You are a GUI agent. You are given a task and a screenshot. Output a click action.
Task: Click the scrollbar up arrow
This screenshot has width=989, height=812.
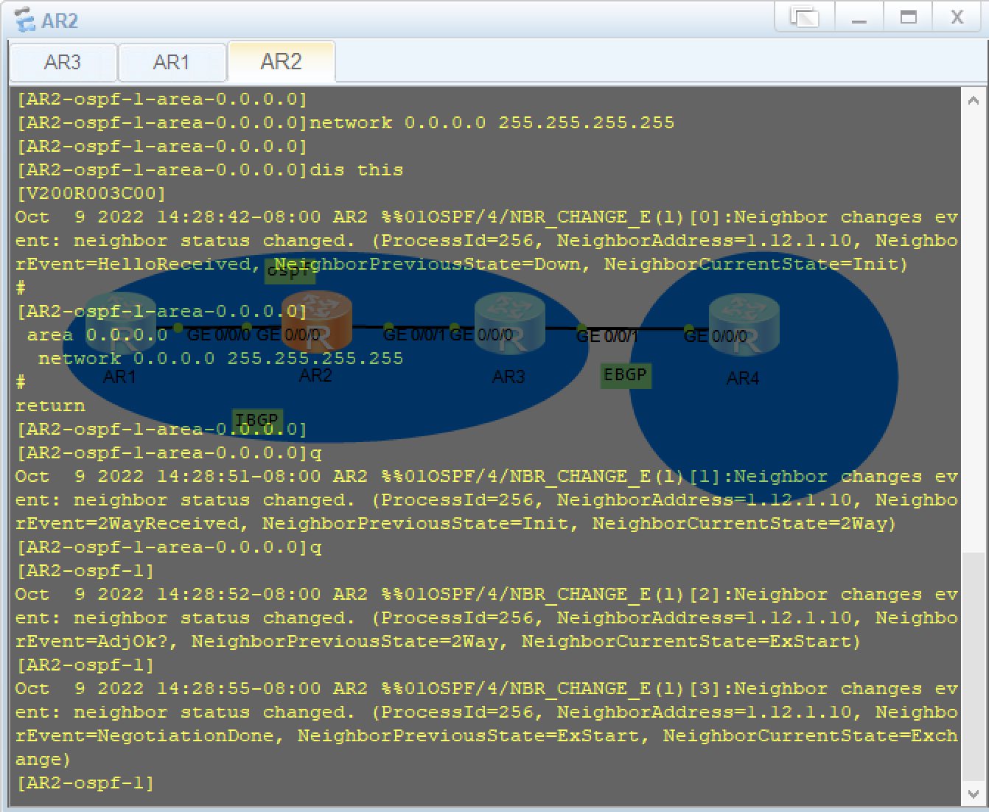[973, 101]
